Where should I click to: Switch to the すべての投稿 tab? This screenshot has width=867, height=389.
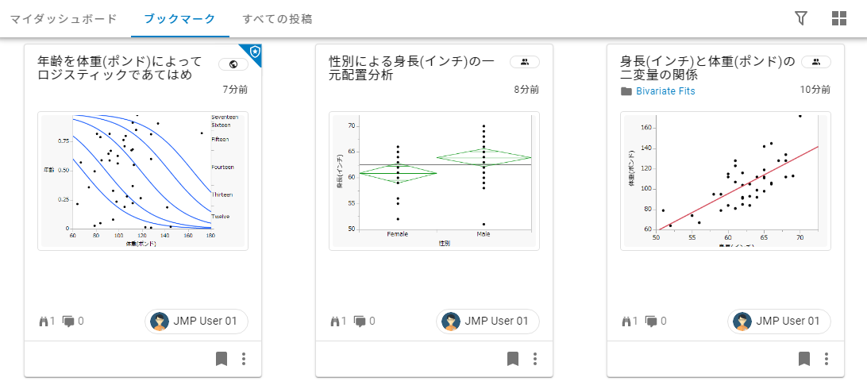pyautogui.click(x=277, y=19)
